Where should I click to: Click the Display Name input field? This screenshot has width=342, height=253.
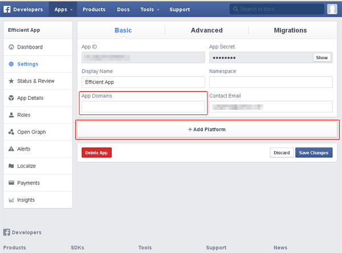[x=143, y=82]
